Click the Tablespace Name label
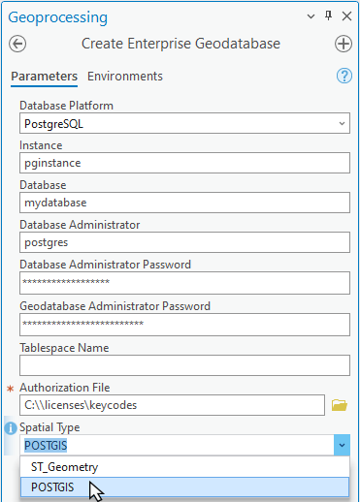Viewport: 360px width, 502px height. [x=64, y=348]
